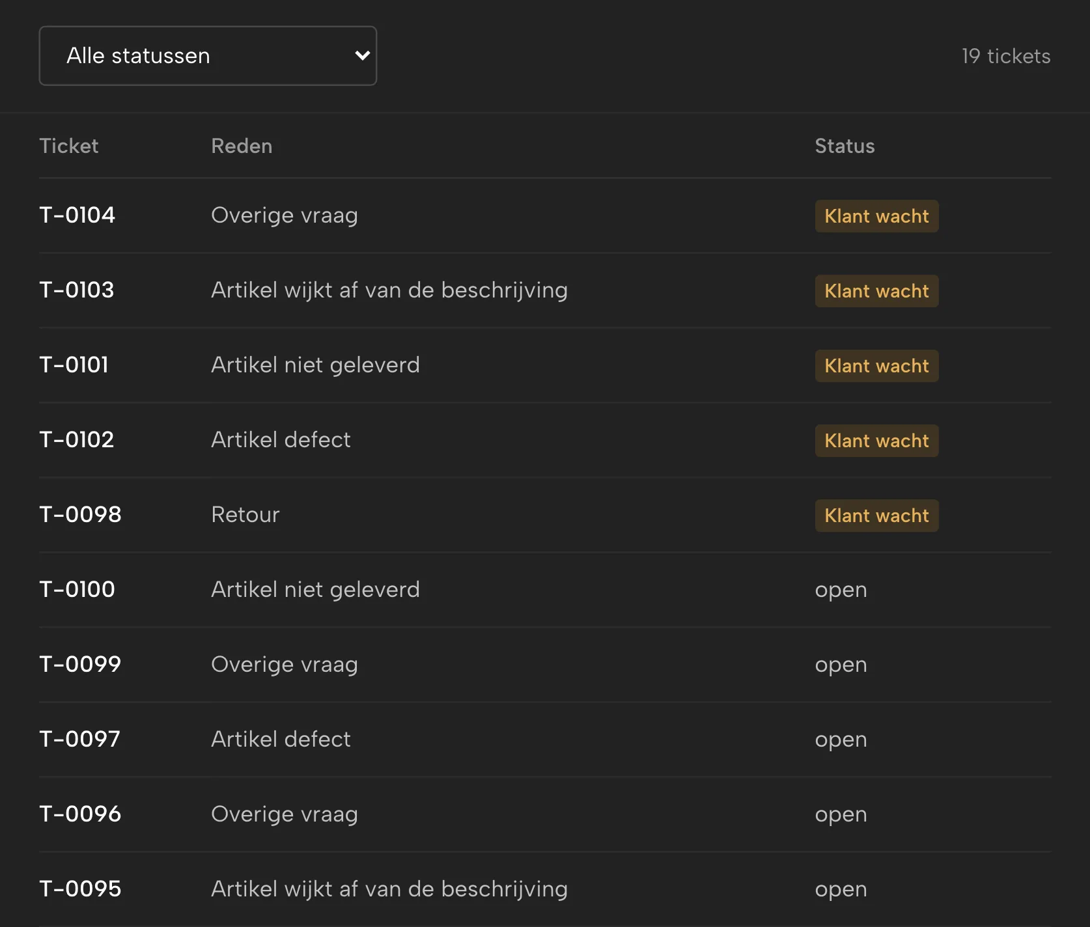Click the Retour reason text
The width and height of the screenshot is (1090, 927).
pos(245,515)
